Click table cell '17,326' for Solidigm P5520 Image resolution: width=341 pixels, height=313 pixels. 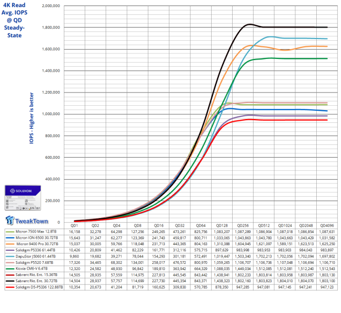[x=74, y=262]
